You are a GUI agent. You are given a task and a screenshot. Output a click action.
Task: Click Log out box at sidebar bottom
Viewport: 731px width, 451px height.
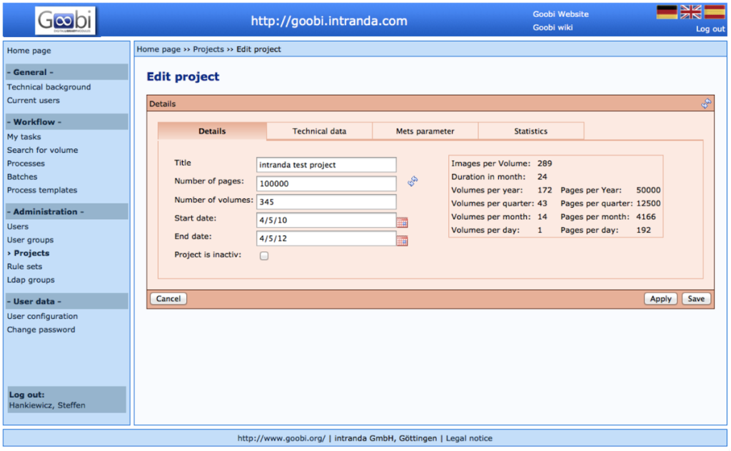coord(66,400)
